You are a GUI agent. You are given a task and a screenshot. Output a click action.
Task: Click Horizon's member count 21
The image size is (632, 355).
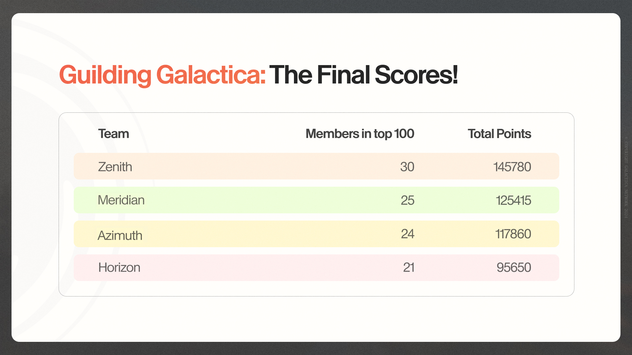click(x=408, y=267)
